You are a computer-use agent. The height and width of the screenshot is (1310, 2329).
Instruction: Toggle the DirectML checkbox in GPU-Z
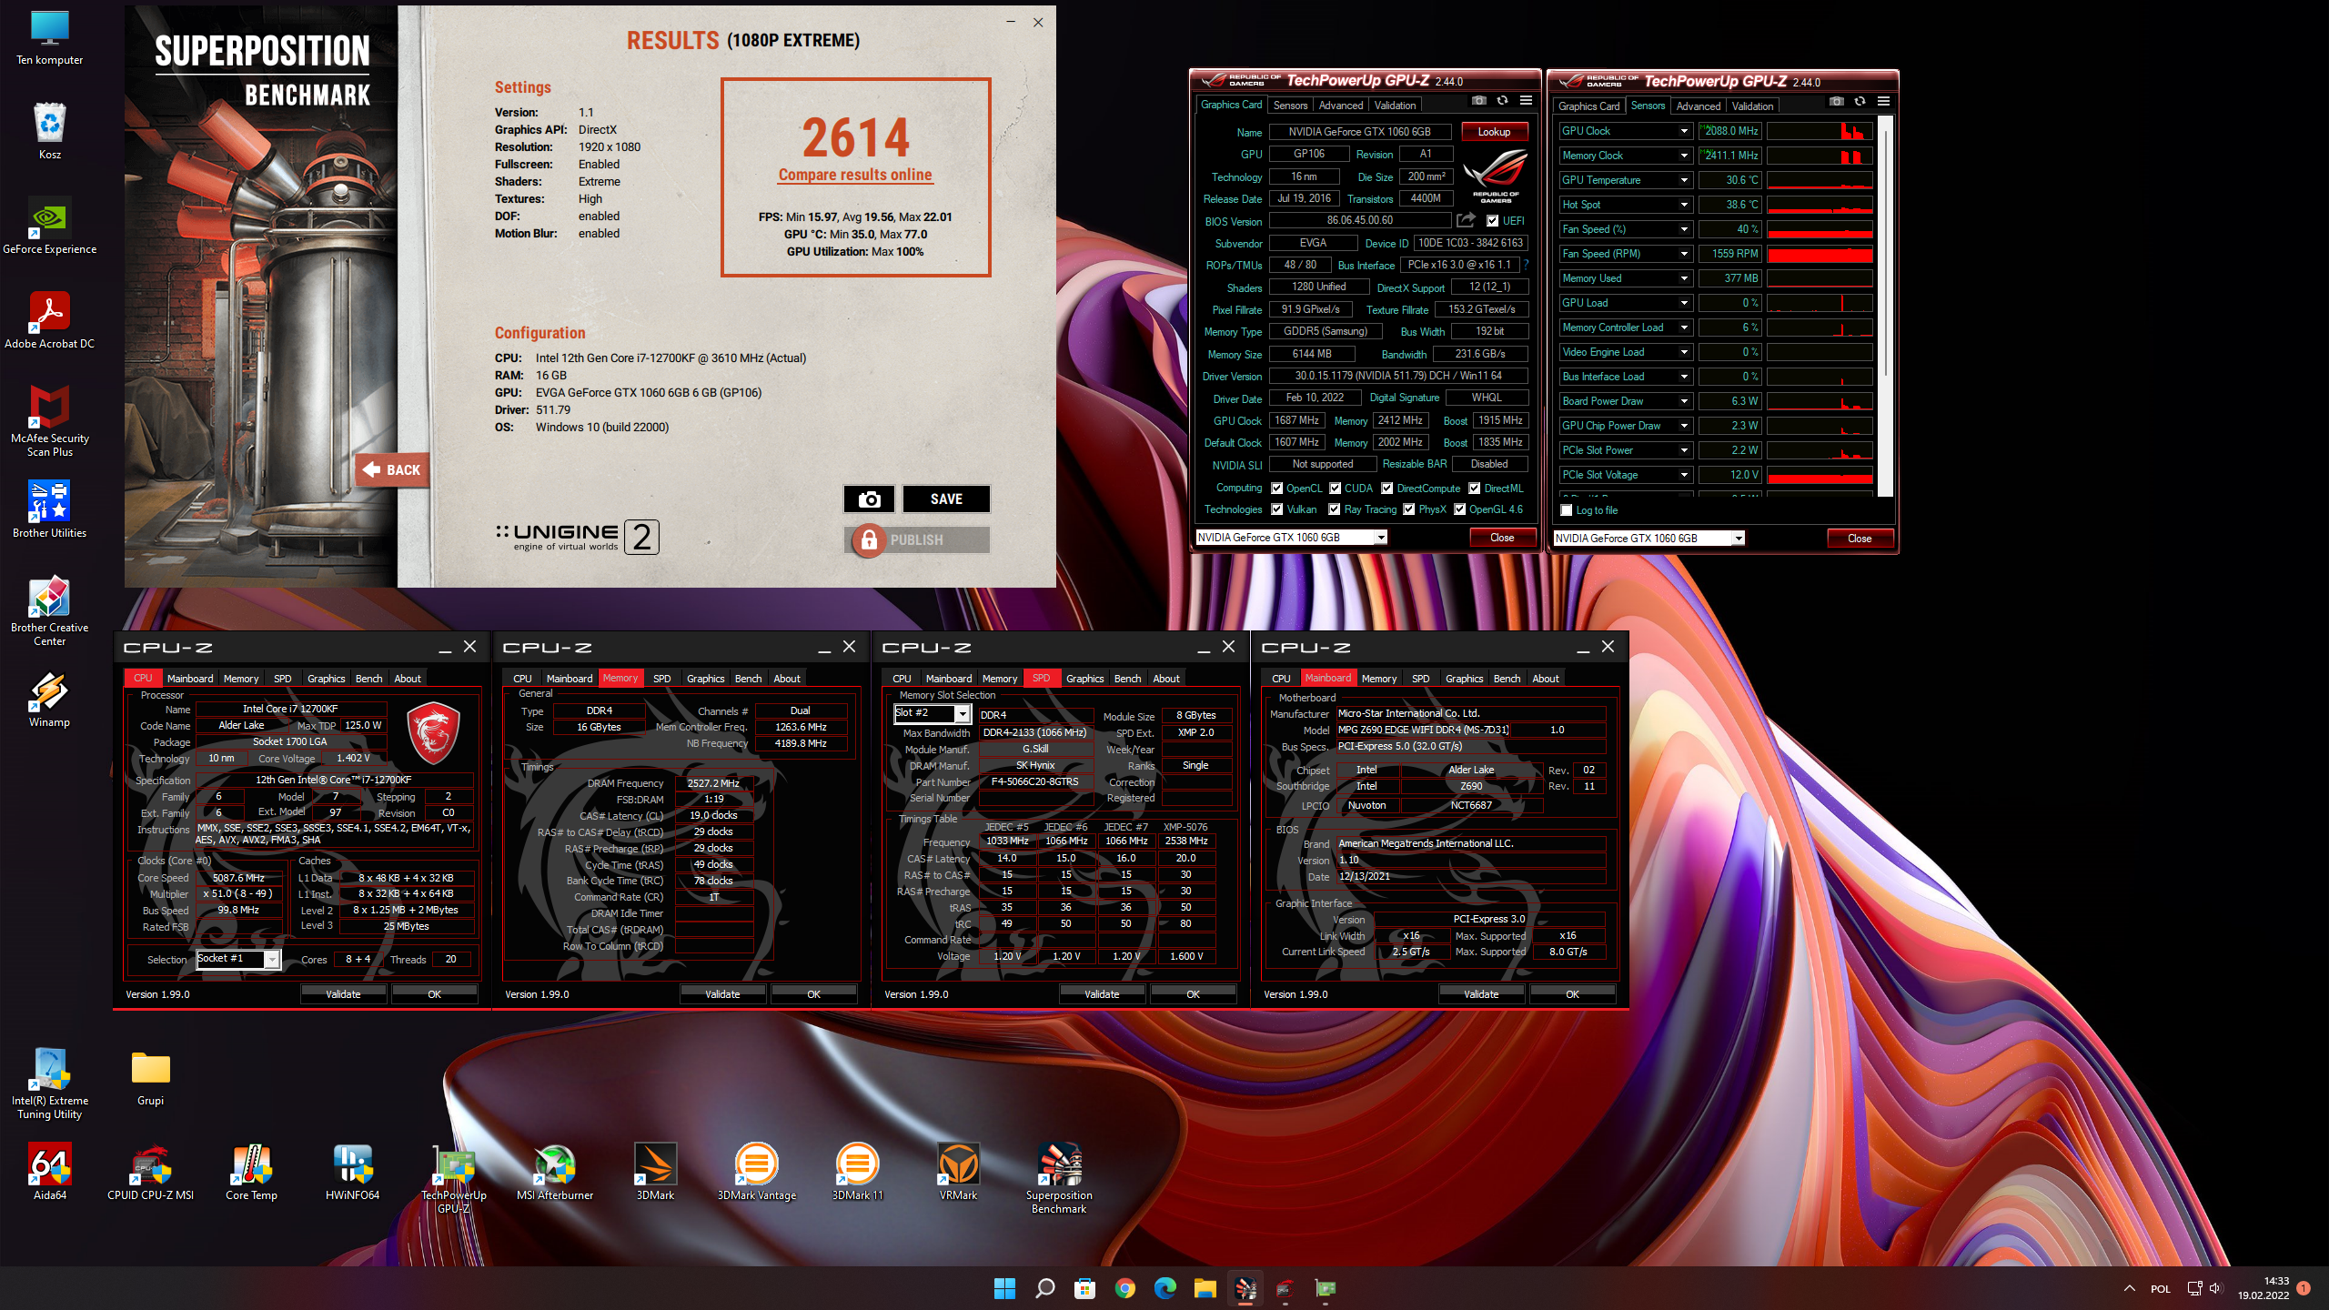[1475, 489]
